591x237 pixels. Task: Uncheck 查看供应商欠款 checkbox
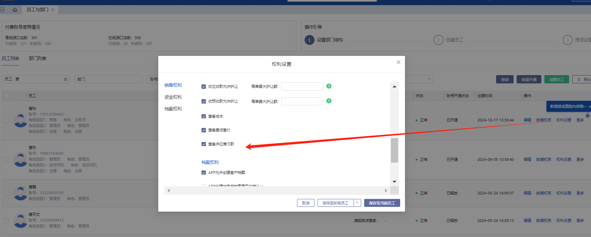click(x=204, y=144)
